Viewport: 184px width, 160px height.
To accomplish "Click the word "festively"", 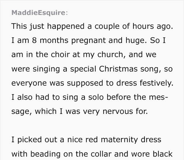I will (x=156, y=83).
